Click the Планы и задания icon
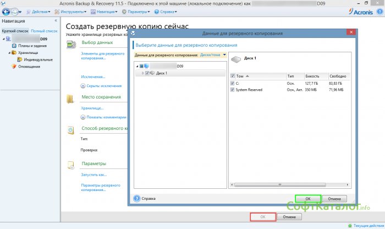 point(15,46)
